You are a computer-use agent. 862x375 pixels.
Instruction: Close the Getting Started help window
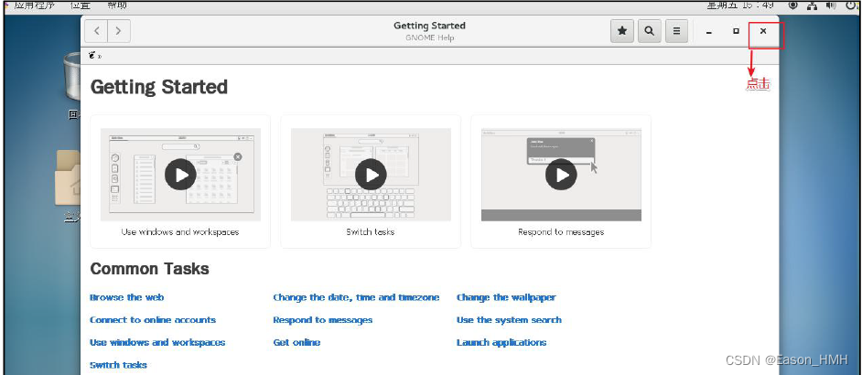pos(763,31)
